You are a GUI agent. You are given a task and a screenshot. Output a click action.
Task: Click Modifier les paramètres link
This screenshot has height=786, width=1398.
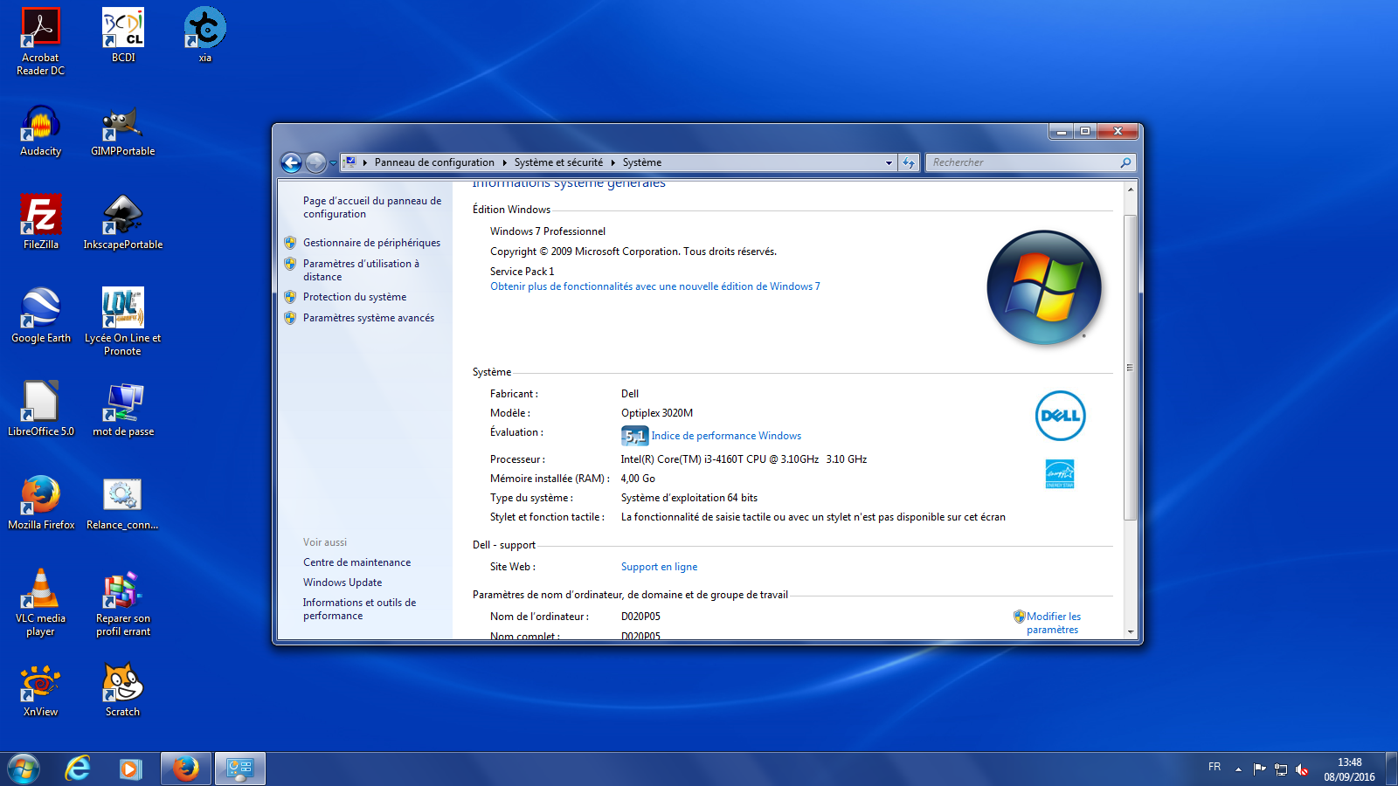pos(1053,623)
